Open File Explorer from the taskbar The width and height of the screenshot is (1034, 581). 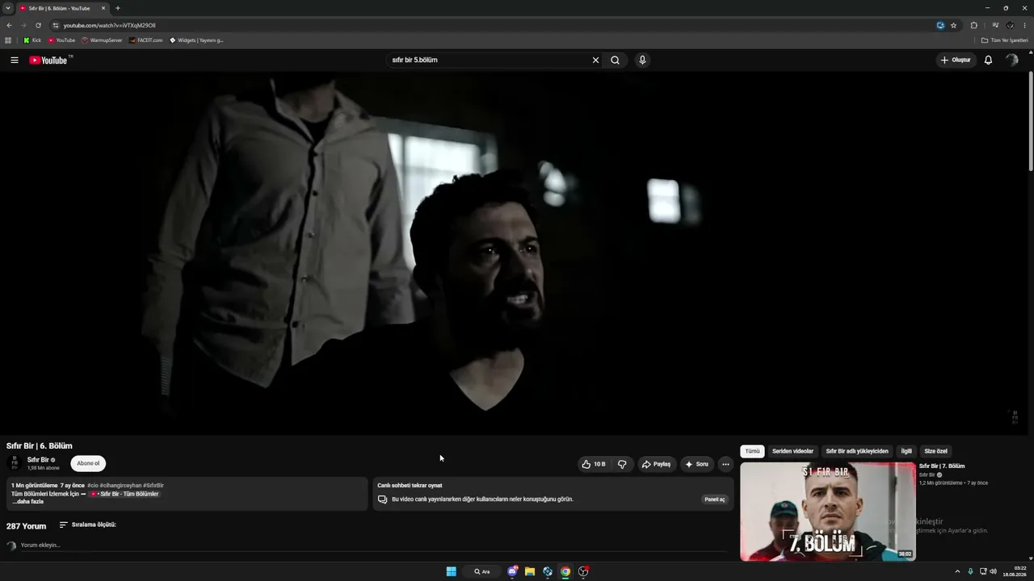(x=530, y=571)
